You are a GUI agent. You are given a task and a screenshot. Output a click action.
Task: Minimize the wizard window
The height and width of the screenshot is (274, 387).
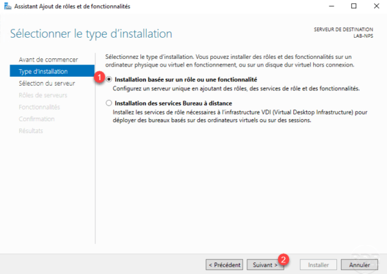[332, 6]
